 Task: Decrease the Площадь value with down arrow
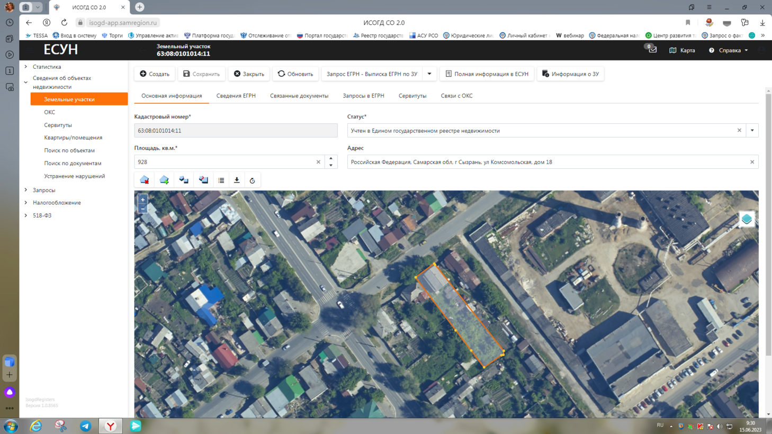[331, 166]
